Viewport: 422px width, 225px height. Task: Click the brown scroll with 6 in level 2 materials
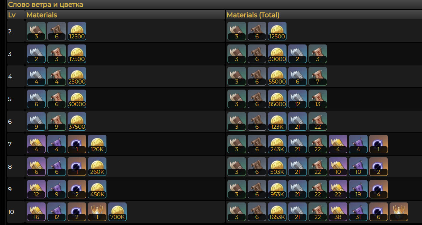click(56, 31)
